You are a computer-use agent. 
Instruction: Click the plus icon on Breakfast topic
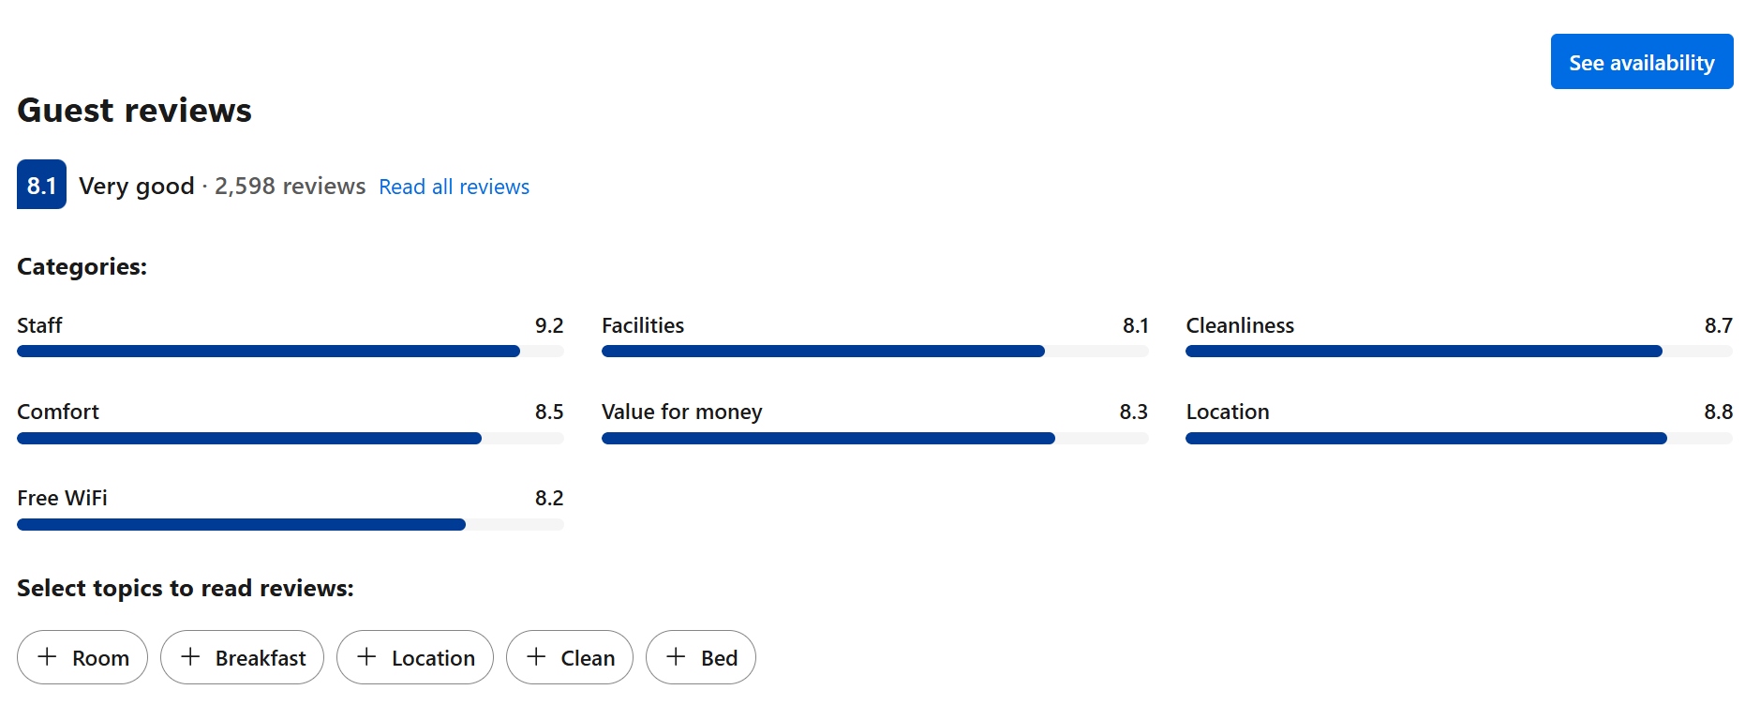pos(190,657)
